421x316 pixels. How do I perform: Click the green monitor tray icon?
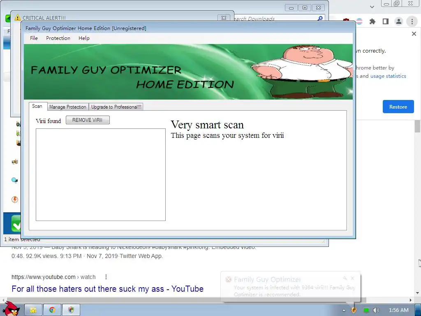tap(366, 310)
